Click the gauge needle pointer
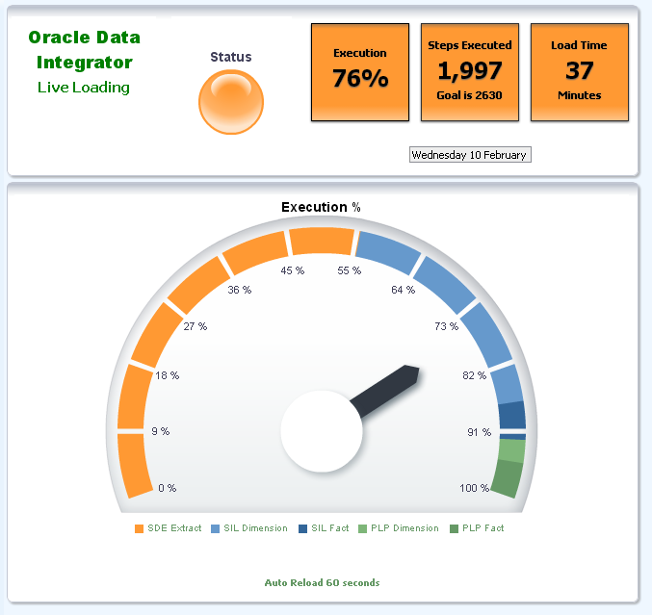This screenshot has width=652, height=615. 384,391
